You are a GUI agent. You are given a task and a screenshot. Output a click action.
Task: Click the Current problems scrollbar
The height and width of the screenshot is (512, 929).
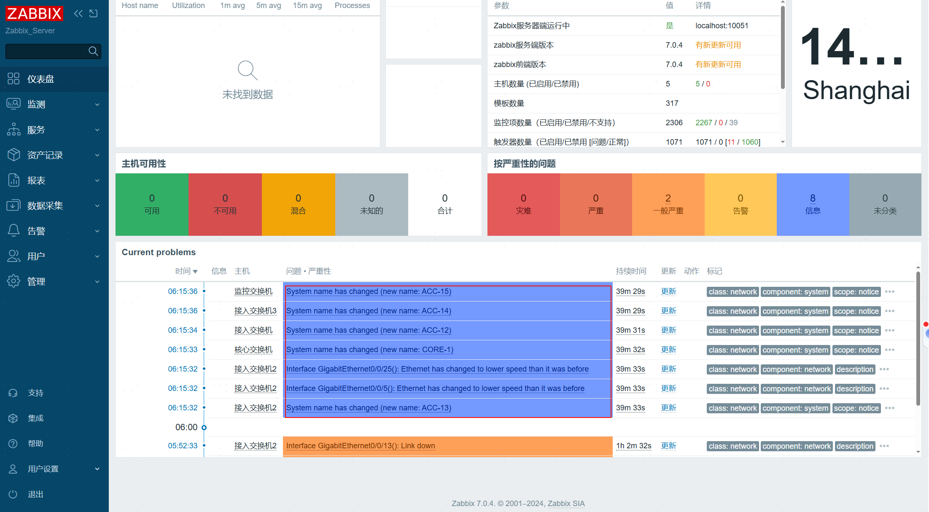tap(918, 339)
